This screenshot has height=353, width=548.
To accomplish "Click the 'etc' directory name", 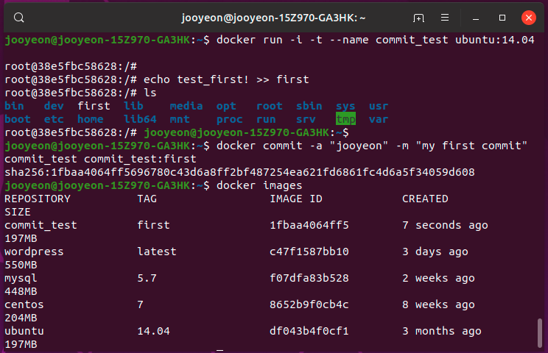I will (x=54, y=119).
